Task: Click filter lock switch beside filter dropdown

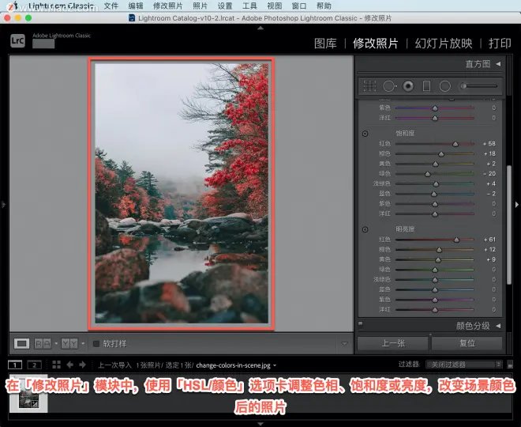Action: pyautogui.click(x=511, y=365)
